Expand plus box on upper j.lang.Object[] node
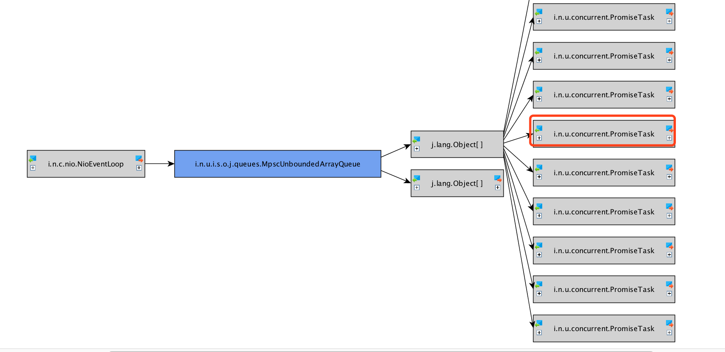Viewport: 725px width, 352px height. 417,149
